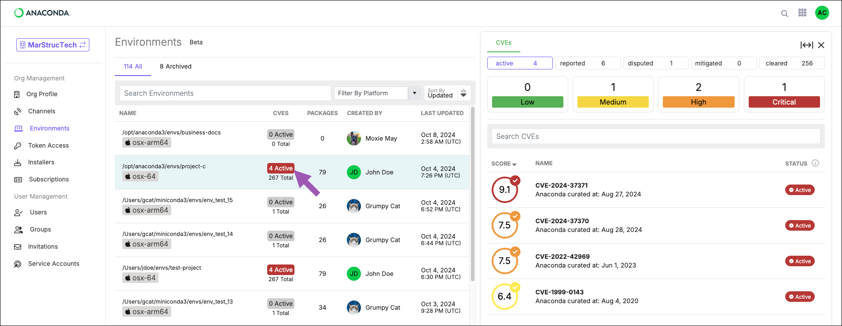Image resolution: width=842 pixels, height=326 pixels.
Task: Click the Channels sidebar icon
Action: point(18,111)
